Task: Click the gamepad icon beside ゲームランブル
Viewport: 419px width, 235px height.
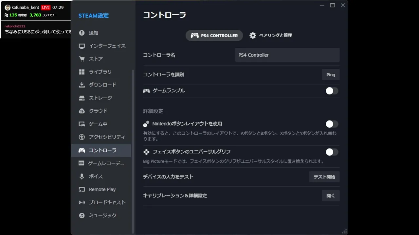Action: [x=146, y=91]
